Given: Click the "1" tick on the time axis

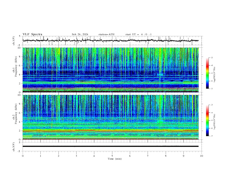Looking at the screenshot, I should coord(40,156).
